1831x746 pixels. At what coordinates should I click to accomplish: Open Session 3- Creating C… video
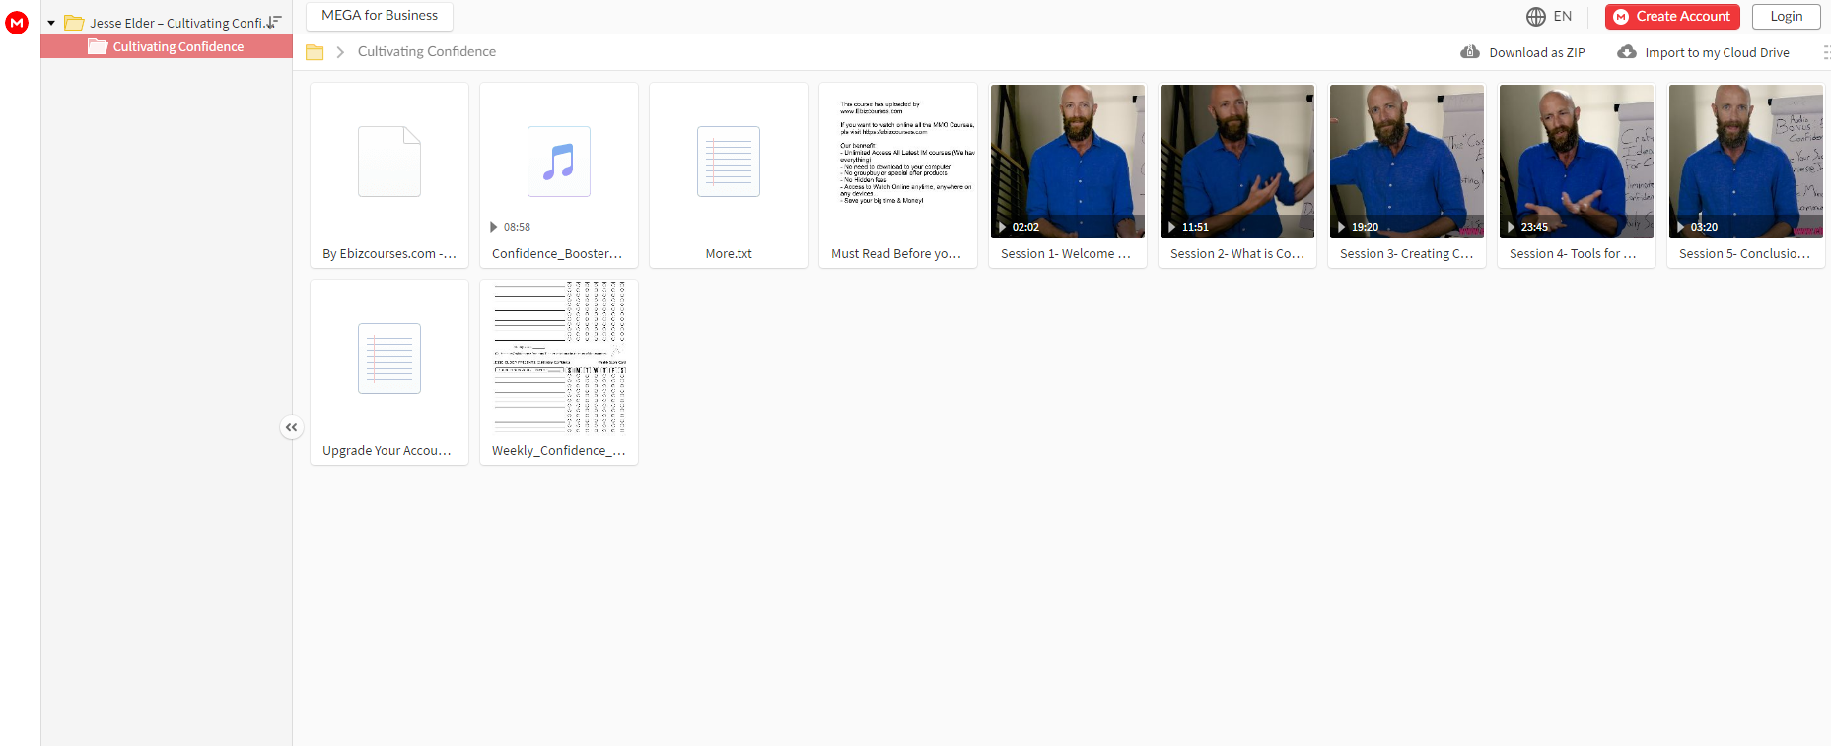1407,161
